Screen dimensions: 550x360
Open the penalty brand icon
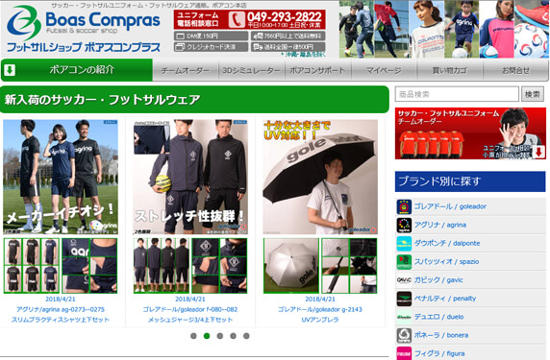click(x=404, y=299)
